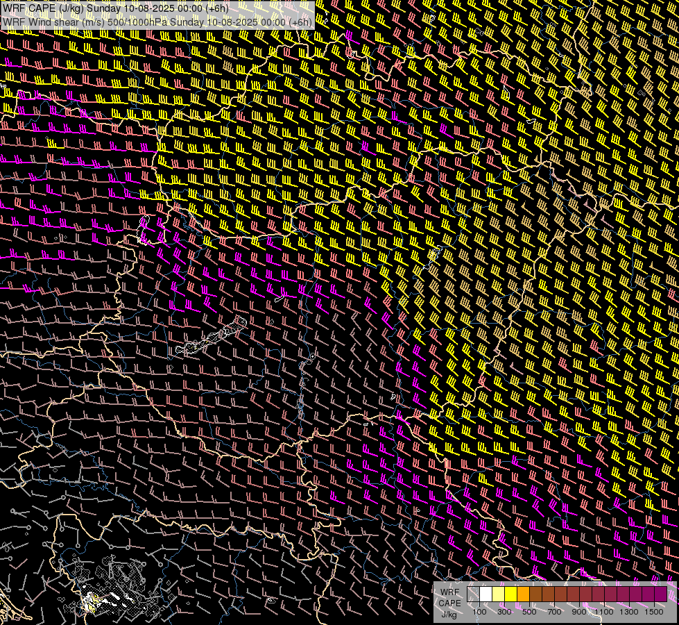Click the legend value '300'

[504, 612]
